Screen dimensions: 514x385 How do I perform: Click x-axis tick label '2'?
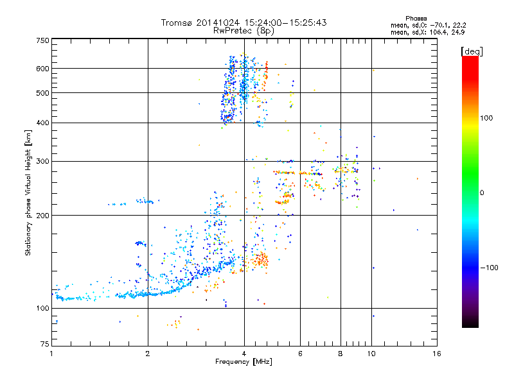[x=148, y=354]
